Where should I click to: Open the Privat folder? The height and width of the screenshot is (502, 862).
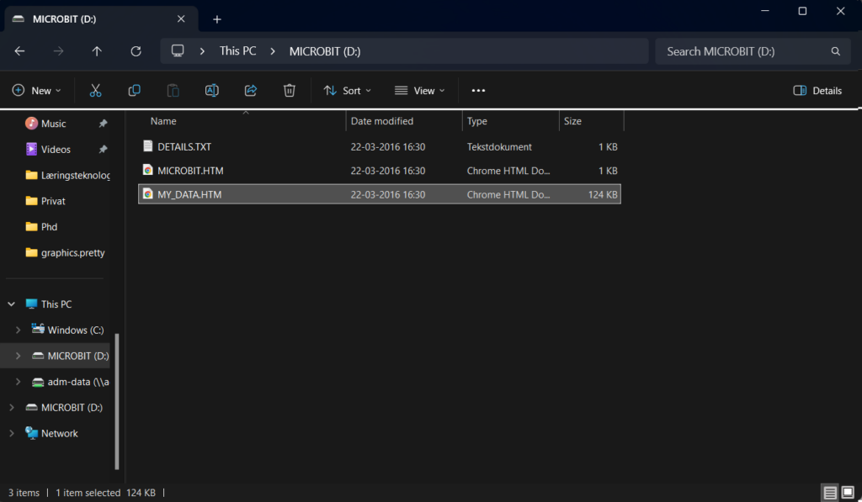click(x=45, y=201)
